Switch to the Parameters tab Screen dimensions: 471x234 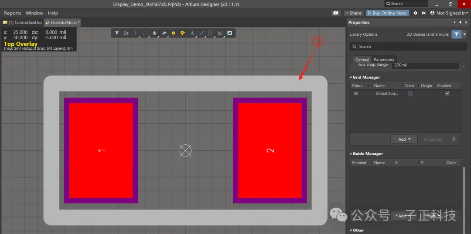coord(384,60)
